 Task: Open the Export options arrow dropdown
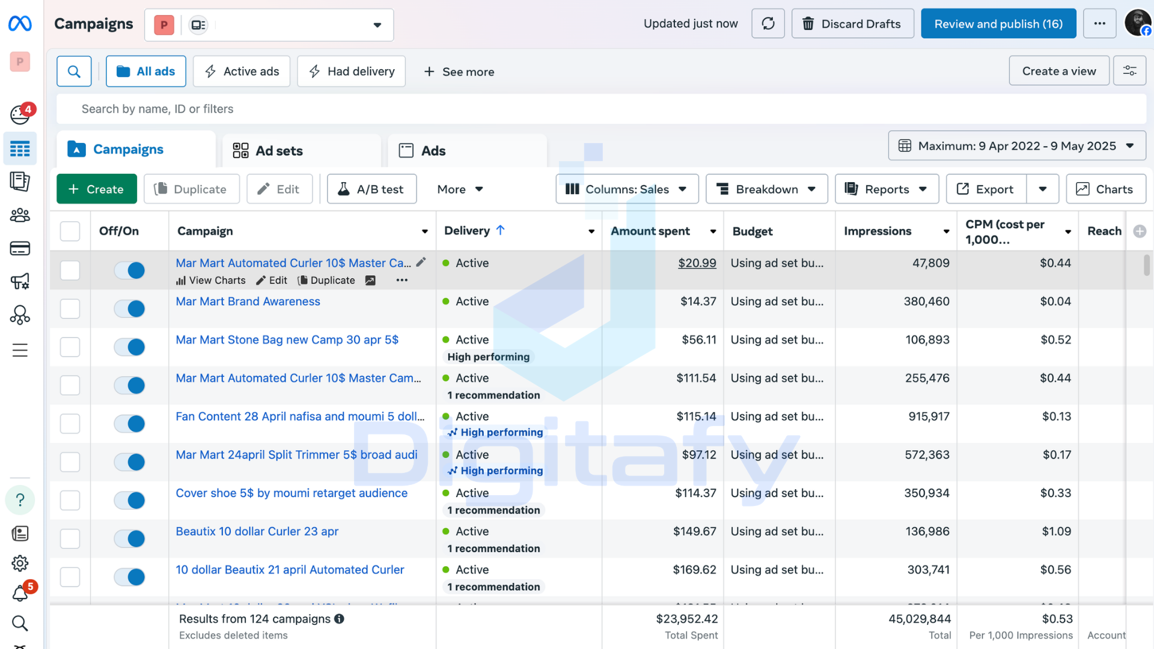[1043, 189]
